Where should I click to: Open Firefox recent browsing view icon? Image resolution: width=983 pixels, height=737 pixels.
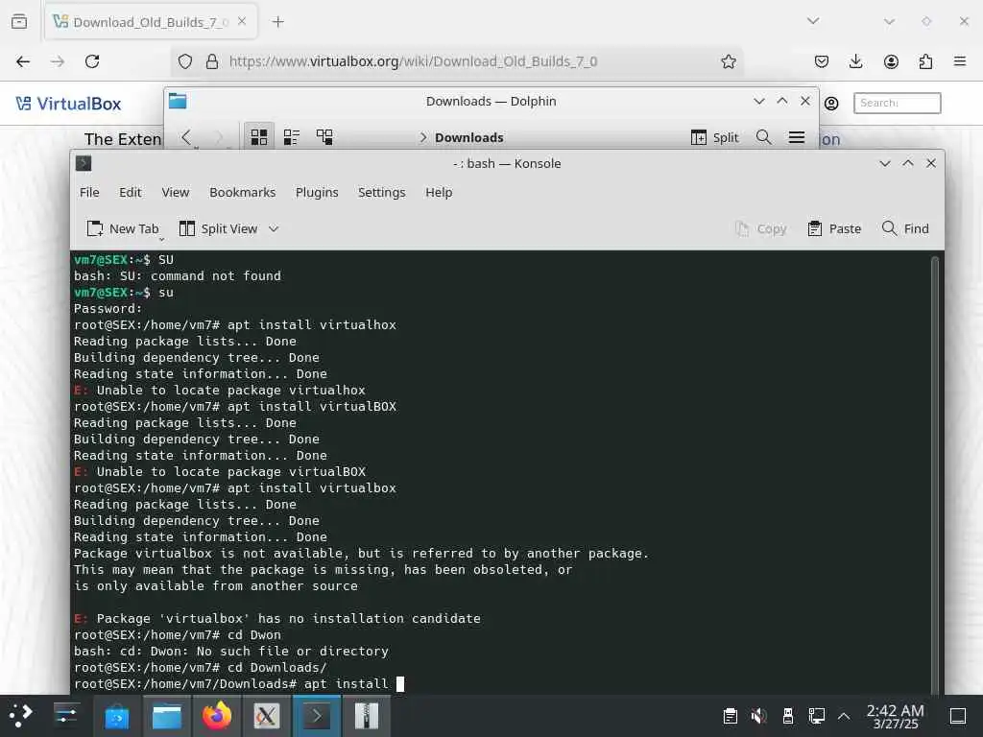19,22
